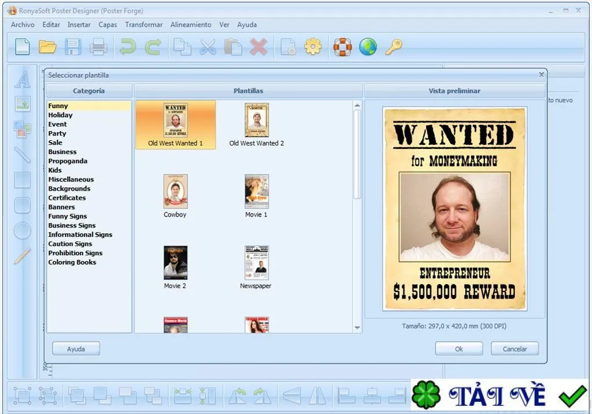Confirm with the Ok button

click(459, 349)
